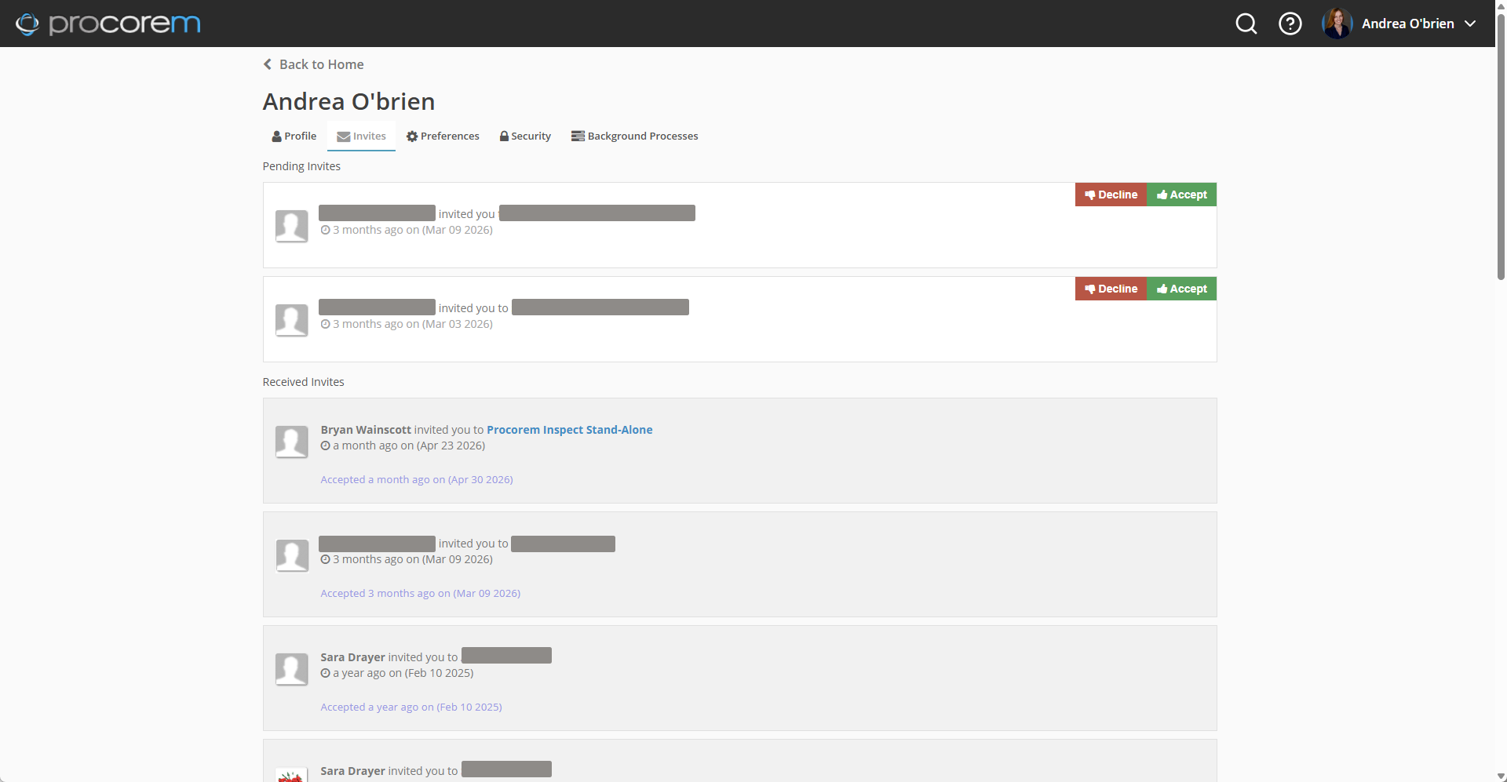Click the Received Invites heading
This screenshot has width=1507, height=782.
pos(304,382)
